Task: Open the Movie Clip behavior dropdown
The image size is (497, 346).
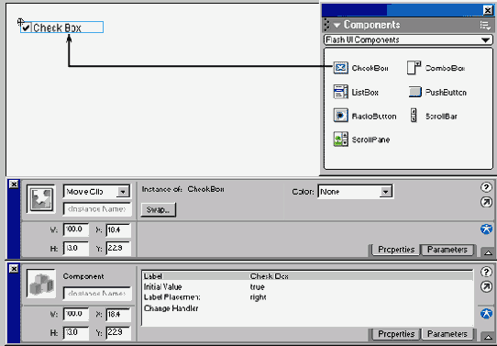Action: click(96, 192)
